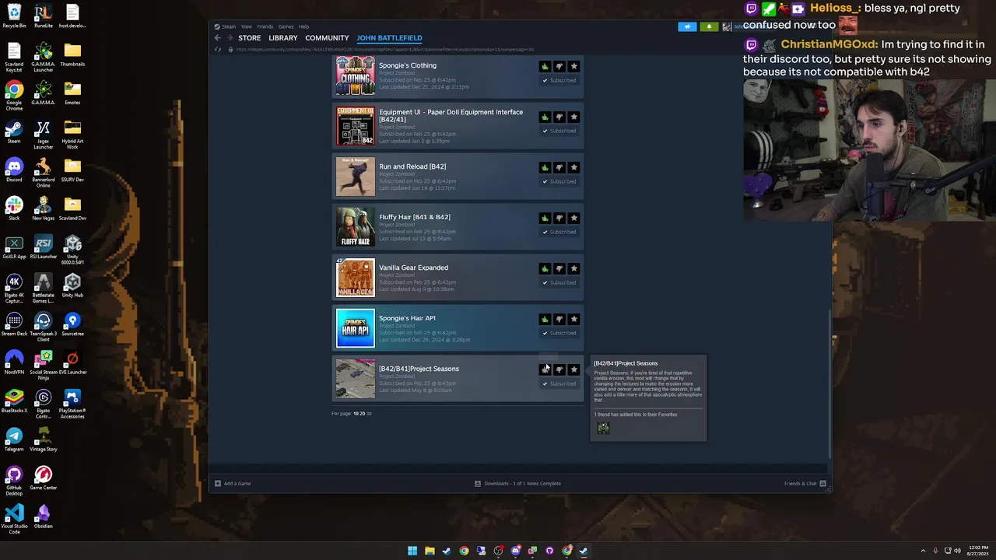Screen dimensions: 996x560
Task: Thumbs down [B42/B41]Project Seasons
Action: pos(559,369)
